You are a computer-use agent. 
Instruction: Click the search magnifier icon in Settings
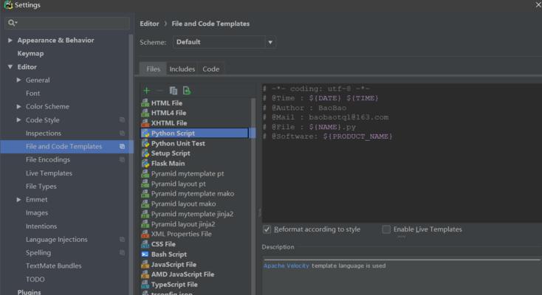click(x=12, y=23)
